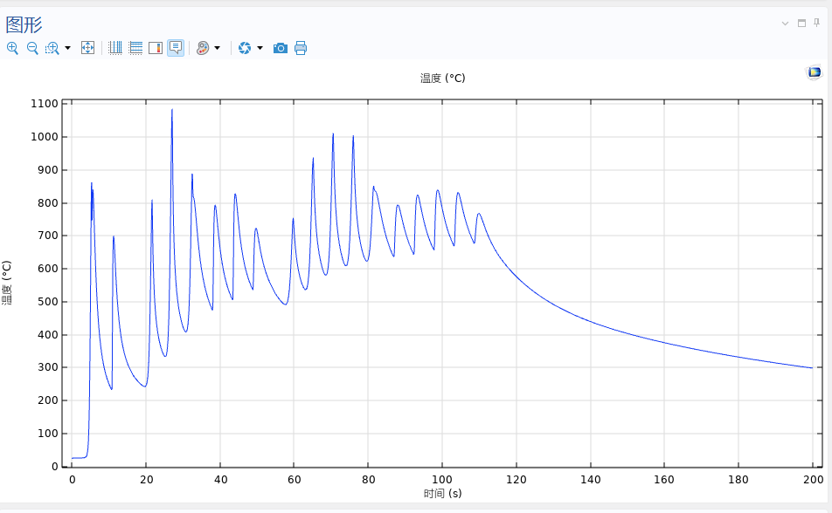
Task: Click the y-axis tick label 300
Action: point(48,367)
